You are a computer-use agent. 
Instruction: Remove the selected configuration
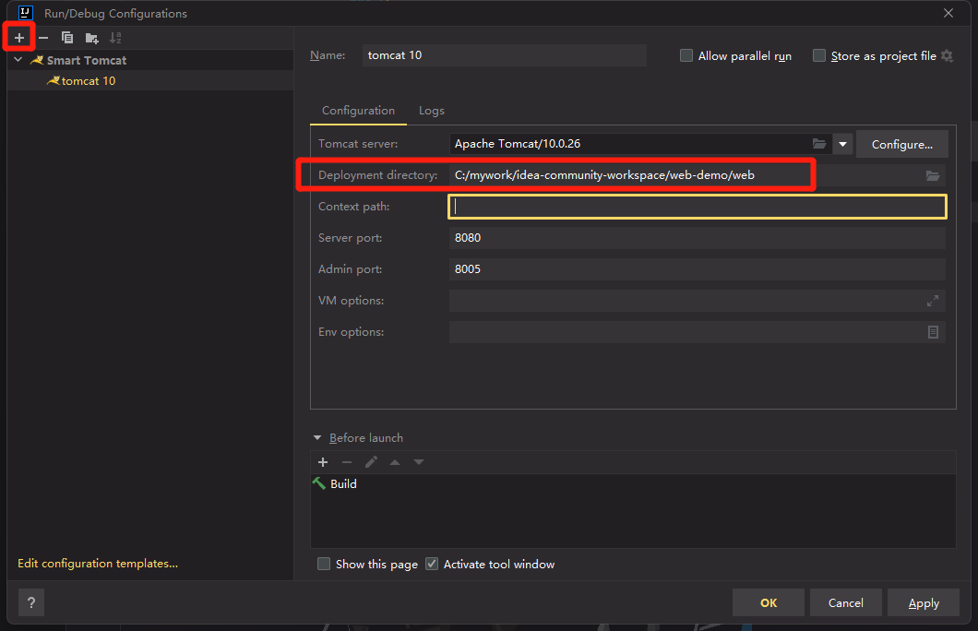pyautogui.click(x=43, y=38)
